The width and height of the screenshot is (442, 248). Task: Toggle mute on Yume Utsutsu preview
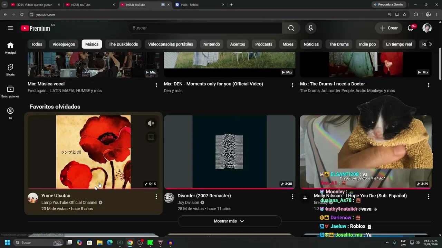point(151,123)
